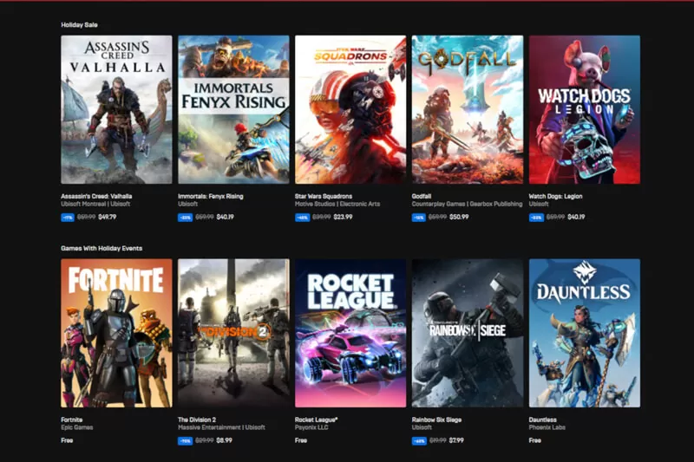Click the "Free" label under Rocket League
This screenshot has height=462, width=694.
(x=301, y=440)
